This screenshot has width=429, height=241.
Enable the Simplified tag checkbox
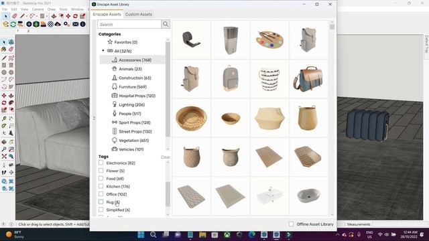[x=101, y=210]
